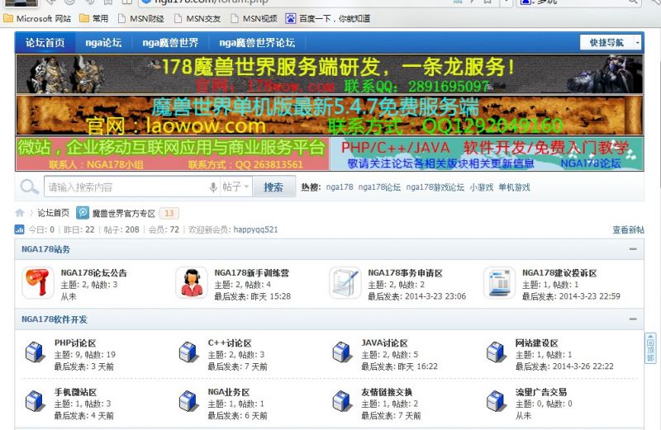
Task: Open the 百度一下 bookmark paw icon
Action: (x=291, y=18)
